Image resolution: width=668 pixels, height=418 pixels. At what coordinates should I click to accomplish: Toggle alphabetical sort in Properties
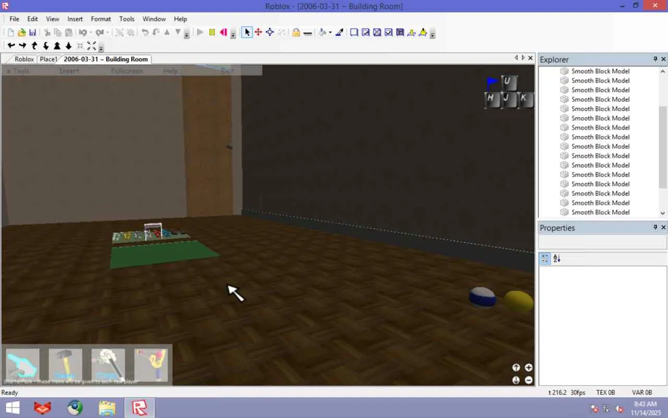(557, 258)
